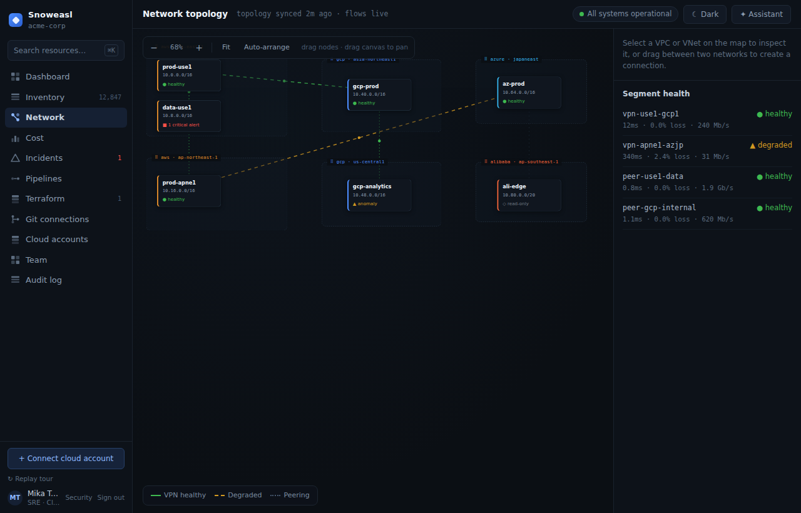Click All systems operational status pill
801x513 pixels.
(625, 14)
